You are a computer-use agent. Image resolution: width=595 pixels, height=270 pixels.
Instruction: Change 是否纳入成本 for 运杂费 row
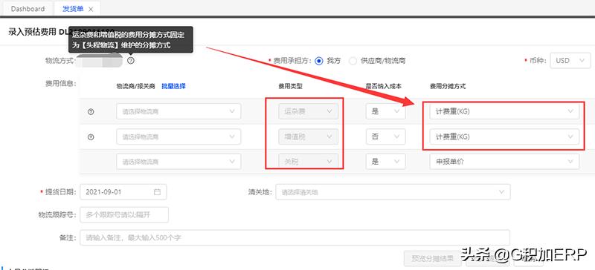[x=385, y=111]
